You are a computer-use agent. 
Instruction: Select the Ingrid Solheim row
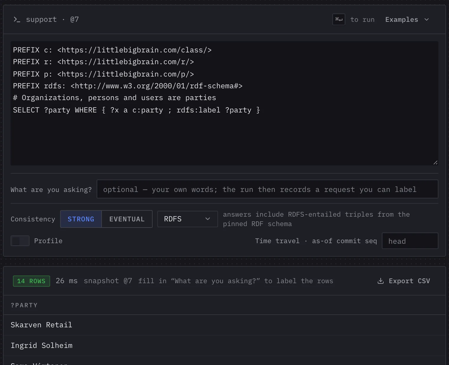point(224,346)
